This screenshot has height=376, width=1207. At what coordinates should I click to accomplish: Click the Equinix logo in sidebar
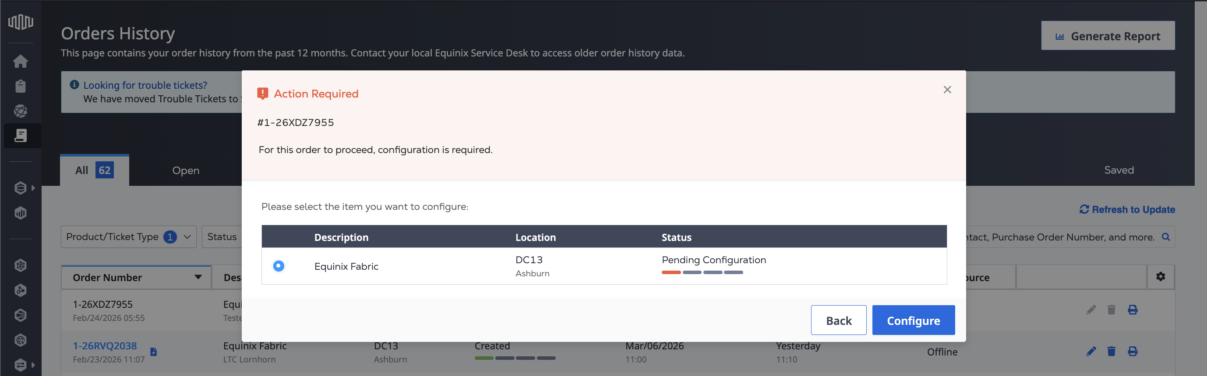(21, 21)
